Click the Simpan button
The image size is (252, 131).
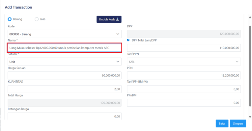pyautogui.click(x=238, y=124)
